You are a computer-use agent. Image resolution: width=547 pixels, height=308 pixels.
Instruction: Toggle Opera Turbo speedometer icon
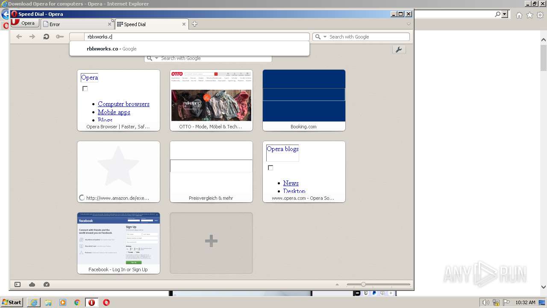click(47, 284)
